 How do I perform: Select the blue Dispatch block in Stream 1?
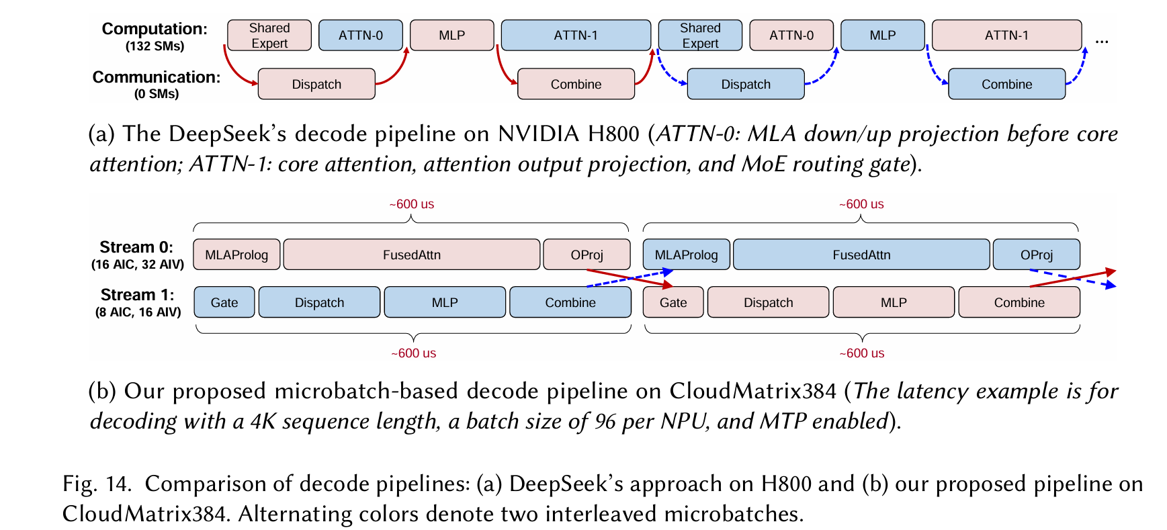(319, 302)
